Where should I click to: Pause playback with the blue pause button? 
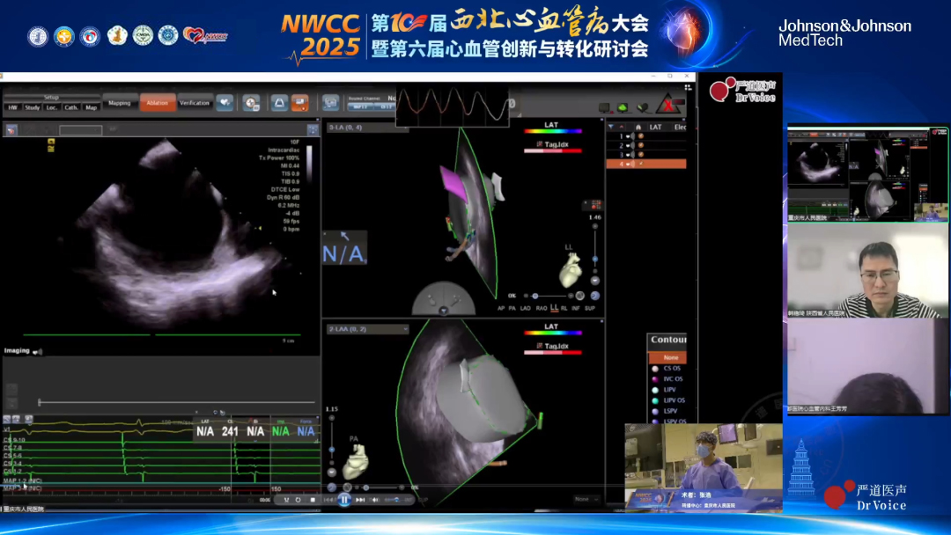344,500
